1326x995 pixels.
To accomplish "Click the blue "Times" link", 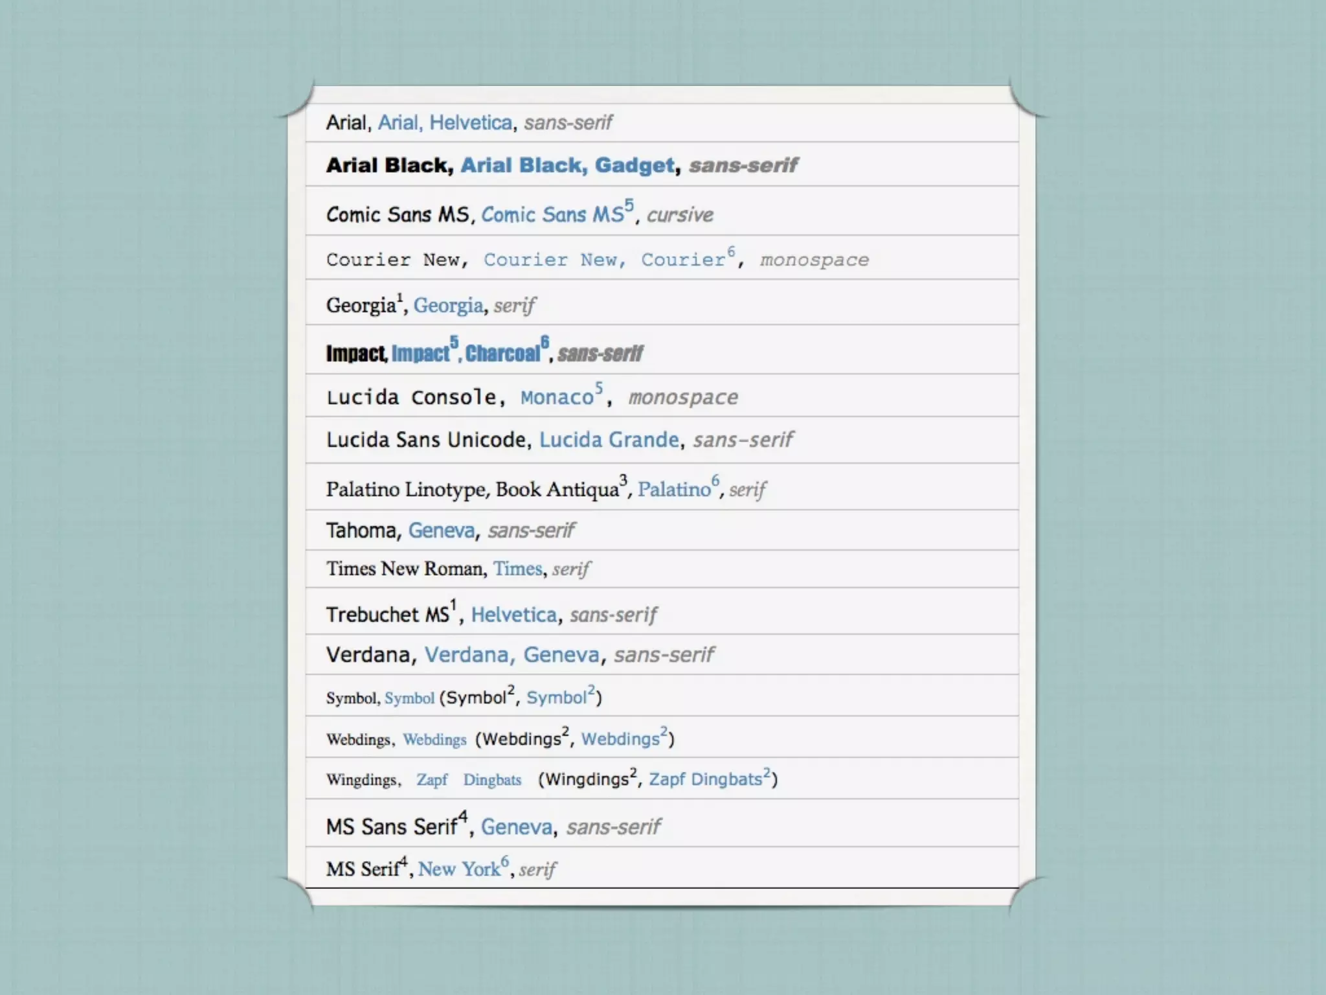I will coord(517,569).
